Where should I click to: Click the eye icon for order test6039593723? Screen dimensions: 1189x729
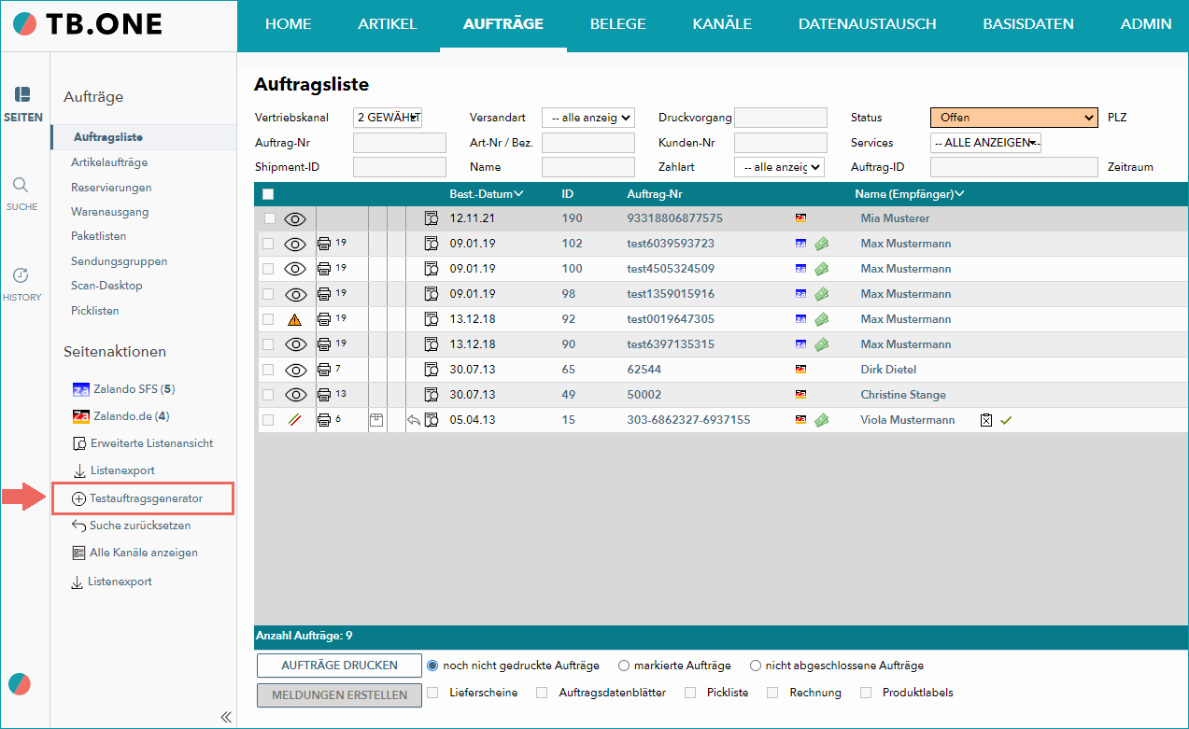(x=295, y=244)
